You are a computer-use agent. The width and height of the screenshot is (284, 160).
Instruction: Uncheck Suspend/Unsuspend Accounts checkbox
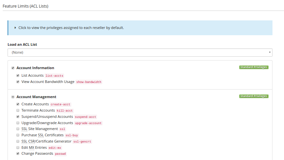[x=18, y=117]
